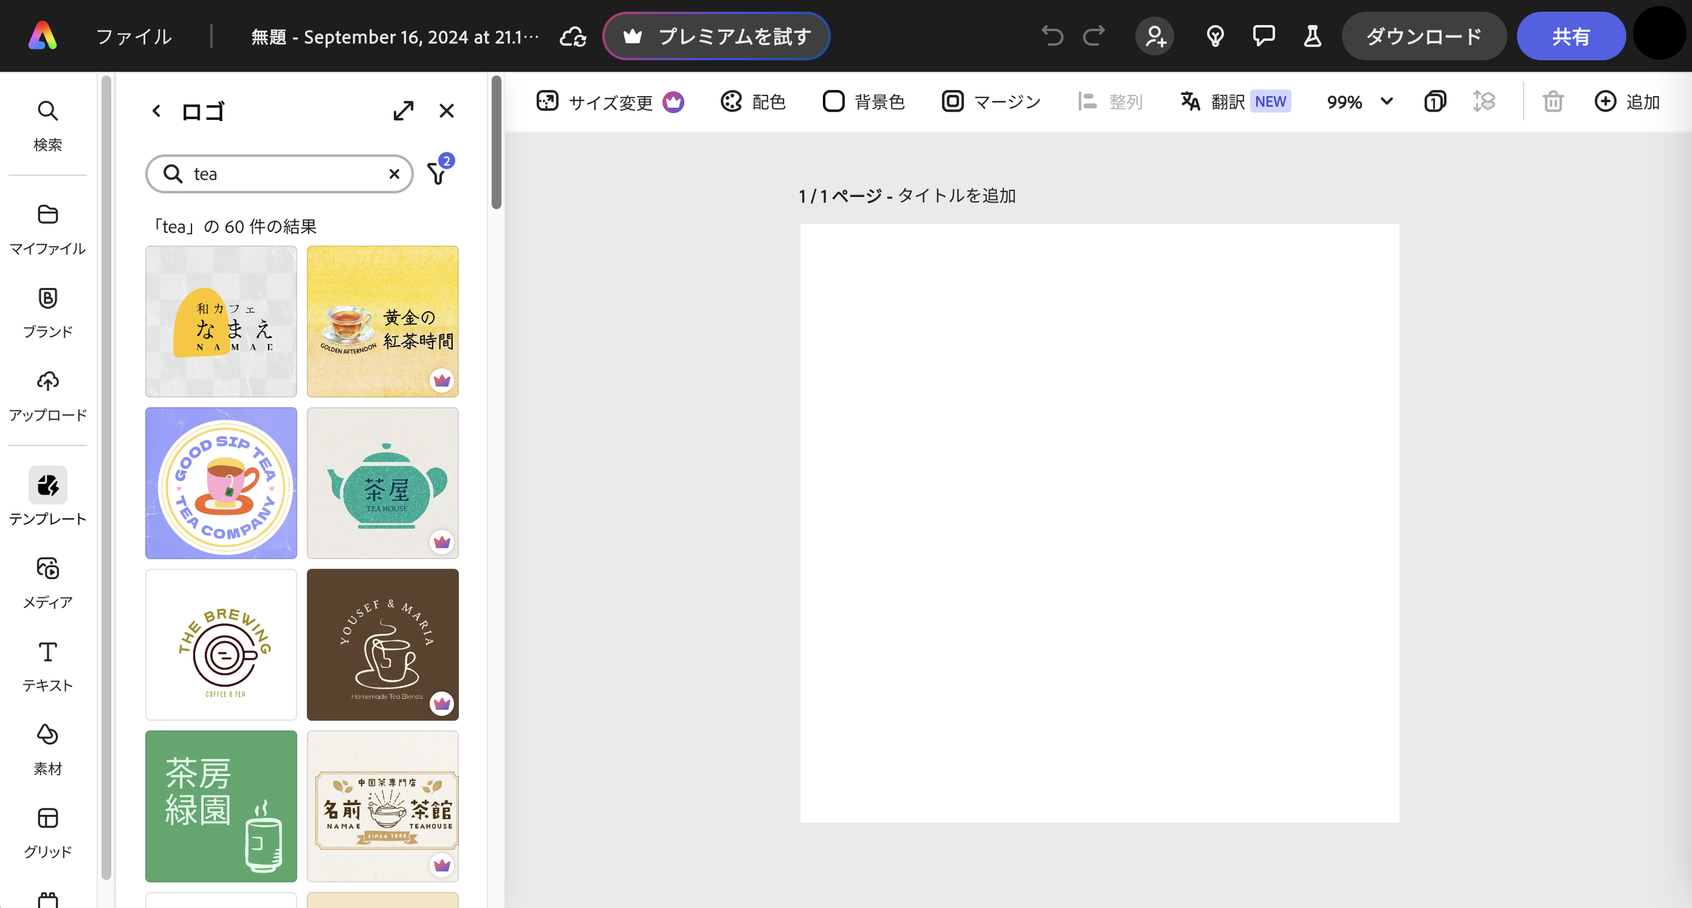This screenshot has height=908, width=1692.
Task: Clear the tea search text
Action: (x=395, y=174)
